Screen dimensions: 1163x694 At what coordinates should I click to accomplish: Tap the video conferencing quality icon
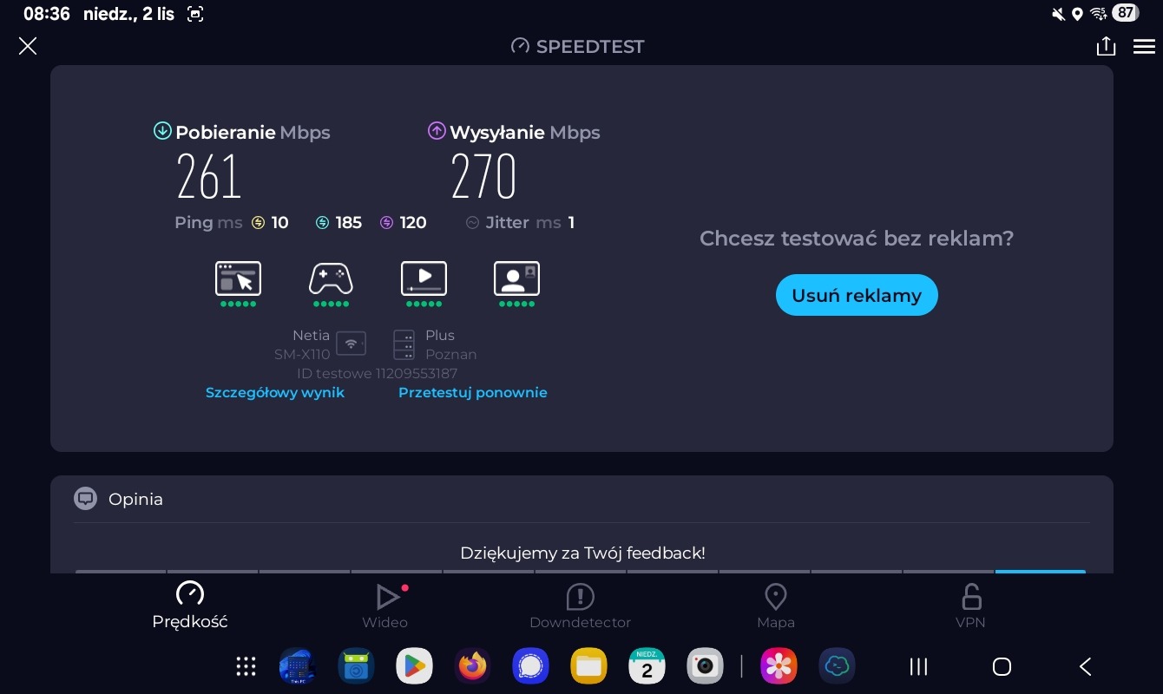coord(516,279)
